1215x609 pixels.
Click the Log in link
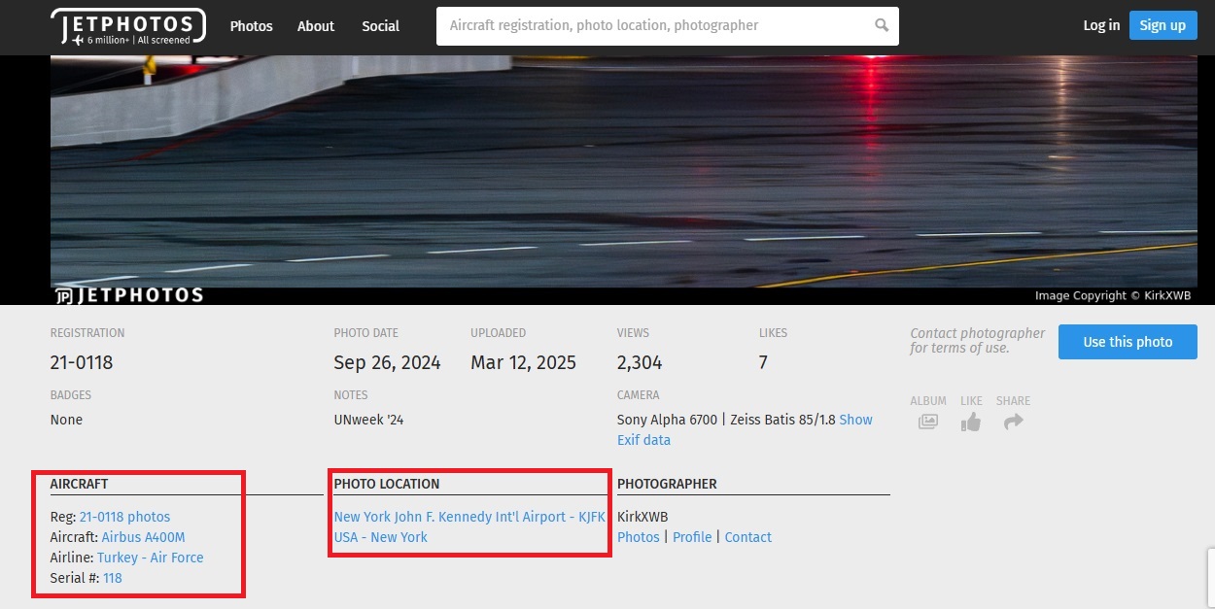coord(1101,26)
